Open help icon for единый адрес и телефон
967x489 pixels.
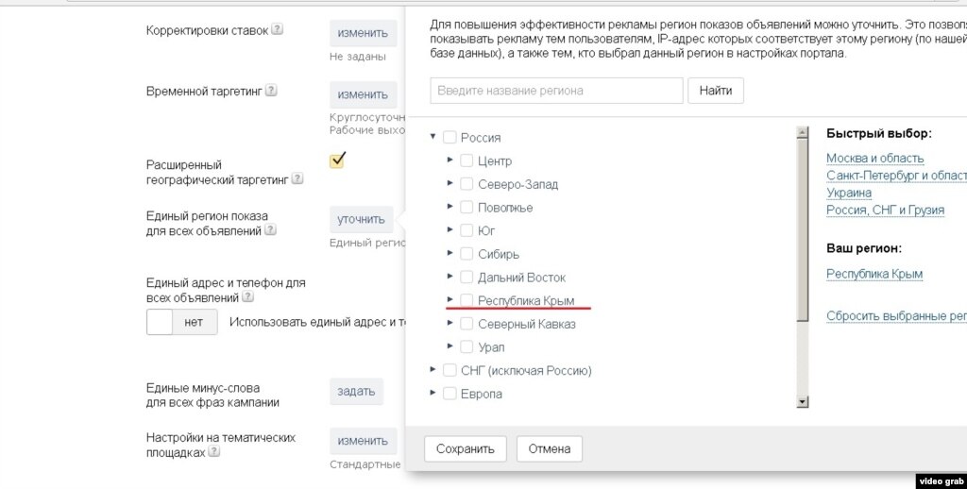pyautogui.click(x=245, y=297)
